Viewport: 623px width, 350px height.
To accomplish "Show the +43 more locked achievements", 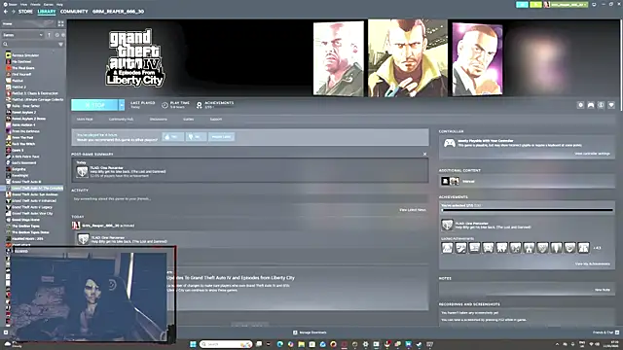I will (x=597, y=248).
